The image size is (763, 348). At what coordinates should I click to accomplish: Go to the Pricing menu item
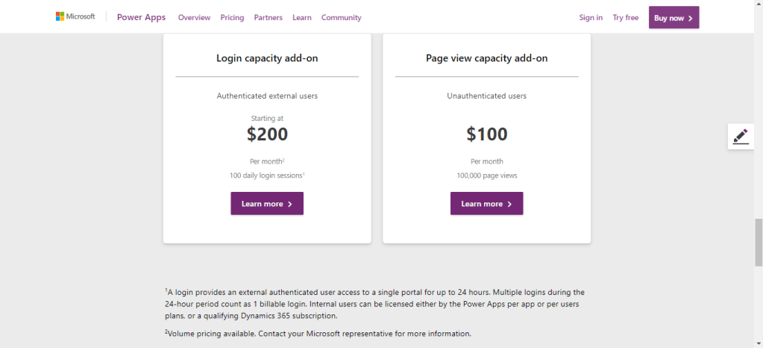coord(232,17)
